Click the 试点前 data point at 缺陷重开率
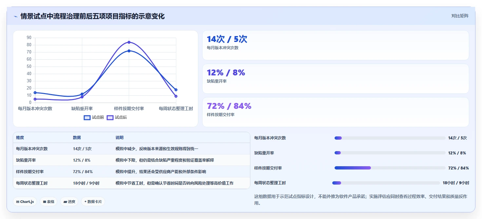Screen dimensions: 482x219 82,94
